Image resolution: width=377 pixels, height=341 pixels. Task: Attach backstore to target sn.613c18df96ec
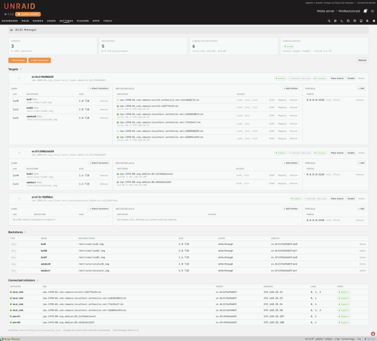pyautogui.click(x=99, y=209)
